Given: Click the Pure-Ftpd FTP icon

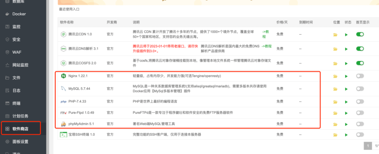Looking at the screenshot, I should [x=63, y=113].
